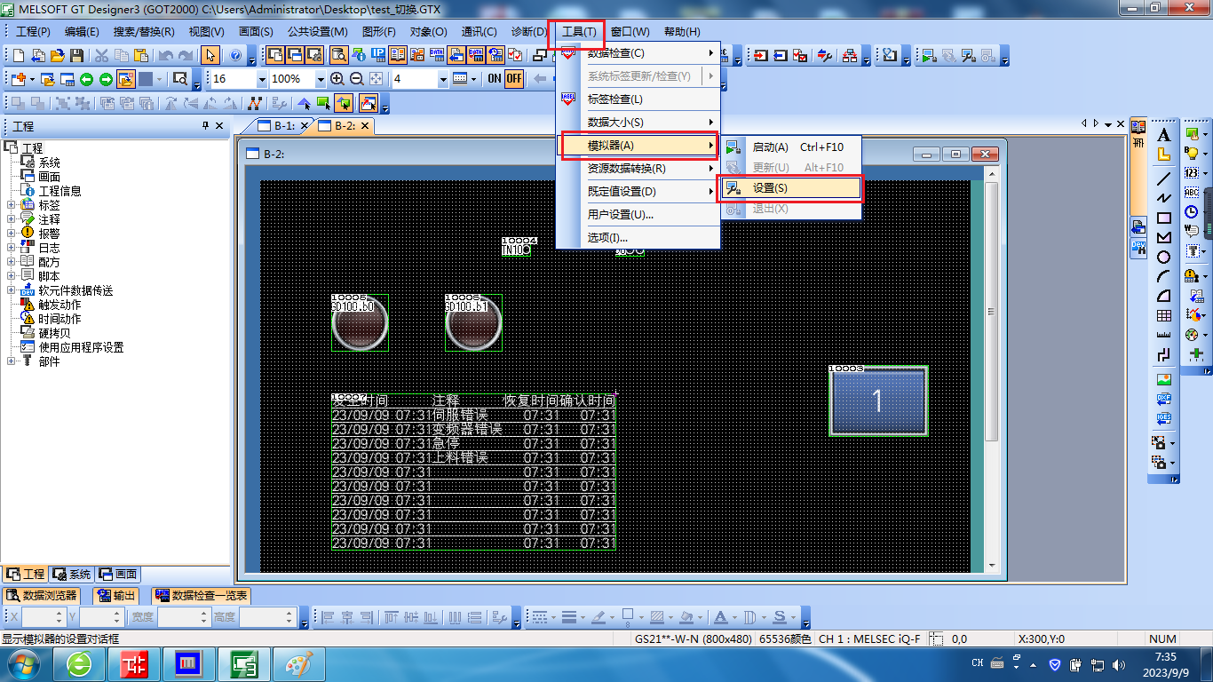1213x682 pixels.
Task: Open the 100% zoom dropdown
Action: 320,79
